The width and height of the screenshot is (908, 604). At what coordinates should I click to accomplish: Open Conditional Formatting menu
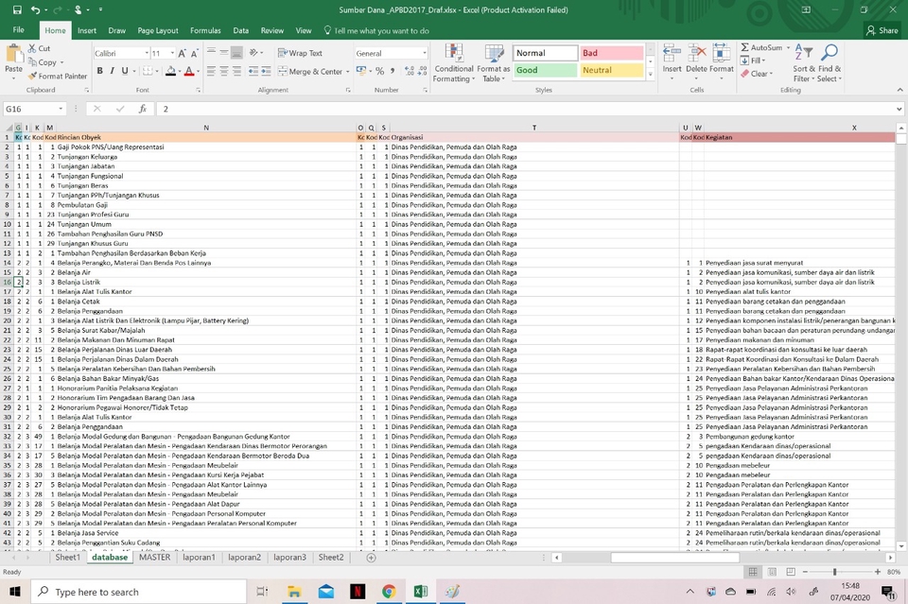[453, 63]
